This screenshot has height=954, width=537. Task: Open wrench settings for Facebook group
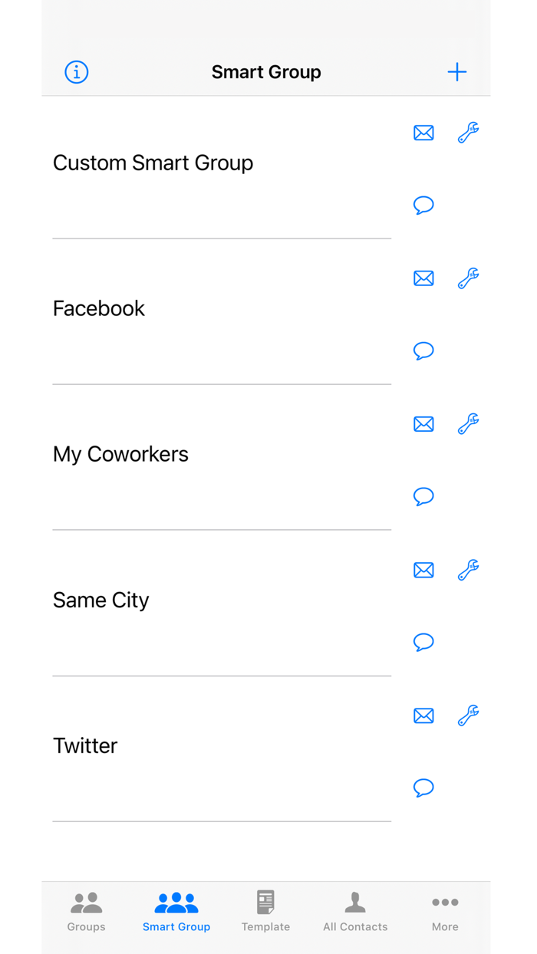[x=468, y=278]
